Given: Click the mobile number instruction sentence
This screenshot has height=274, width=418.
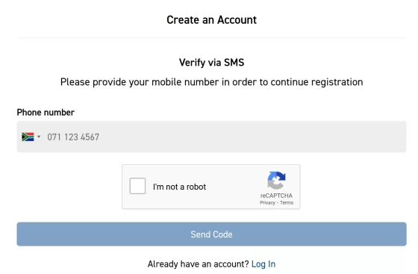Looking at the screenshot, I should [x=211, y=82].
